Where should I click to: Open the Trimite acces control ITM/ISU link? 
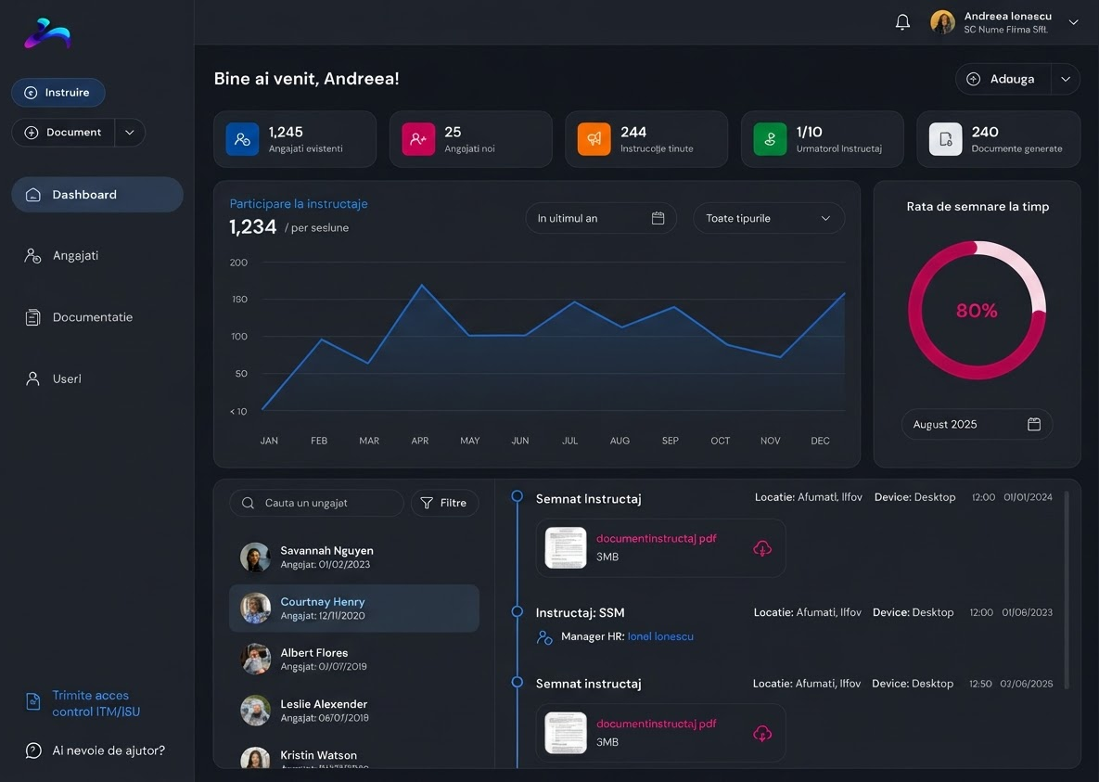[96, 703]
